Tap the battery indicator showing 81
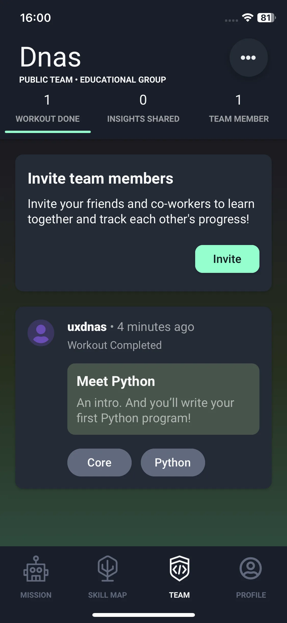 point(266,18)
